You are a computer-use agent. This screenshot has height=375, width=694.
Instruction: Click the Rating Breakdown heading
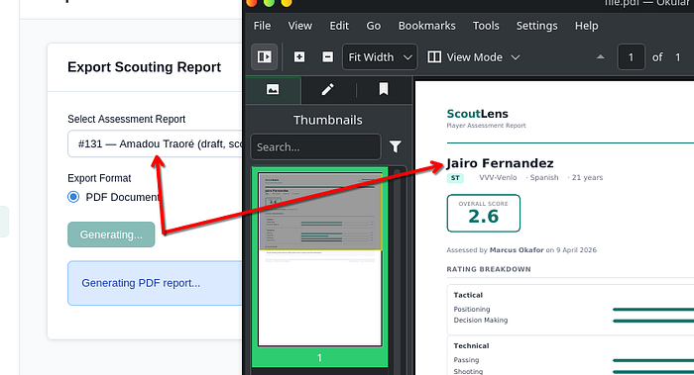coord(489,269)
